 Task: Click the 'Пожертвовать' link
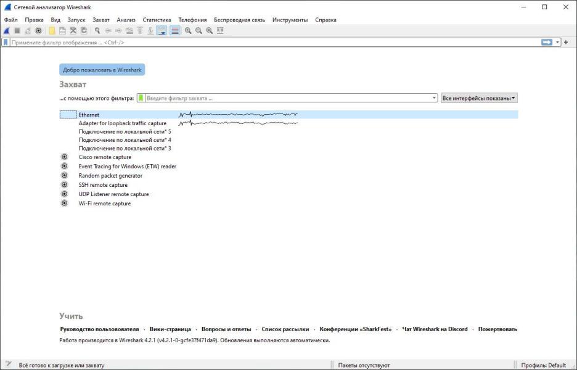pos(497,329)
